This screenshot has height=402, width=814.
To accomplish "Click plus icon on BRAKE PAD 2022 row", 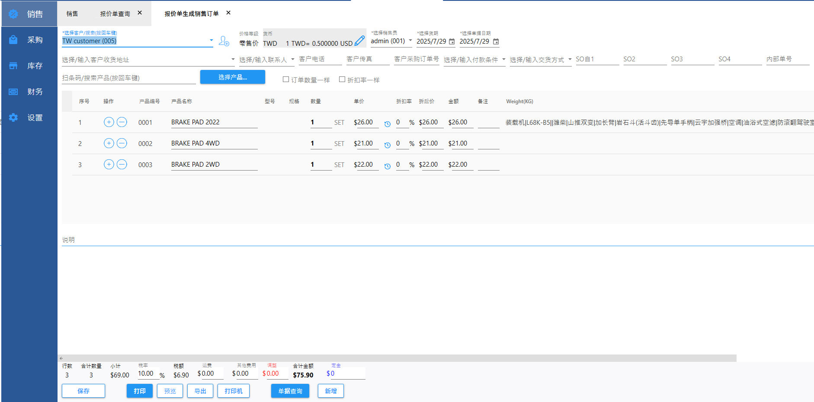I will 109,122.
